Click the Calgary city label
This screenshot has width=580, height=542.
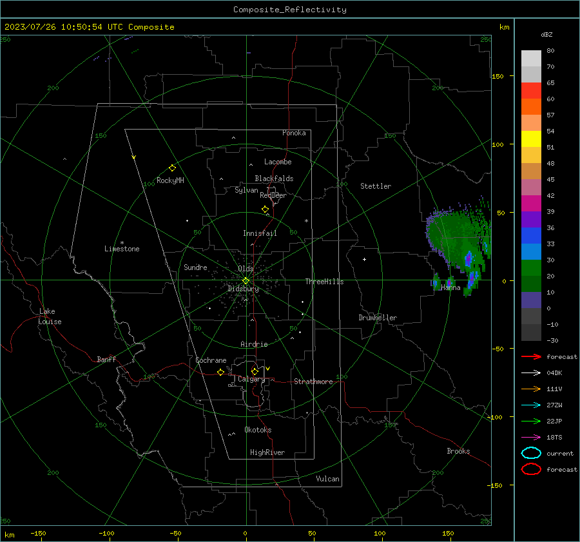(x=251, y=379)
